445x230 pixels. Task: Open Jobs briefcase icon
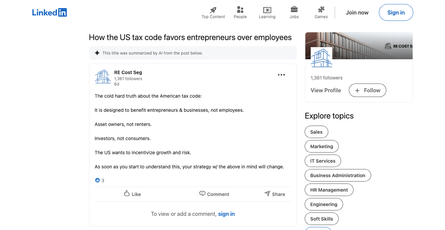click(x=294, y=10)
